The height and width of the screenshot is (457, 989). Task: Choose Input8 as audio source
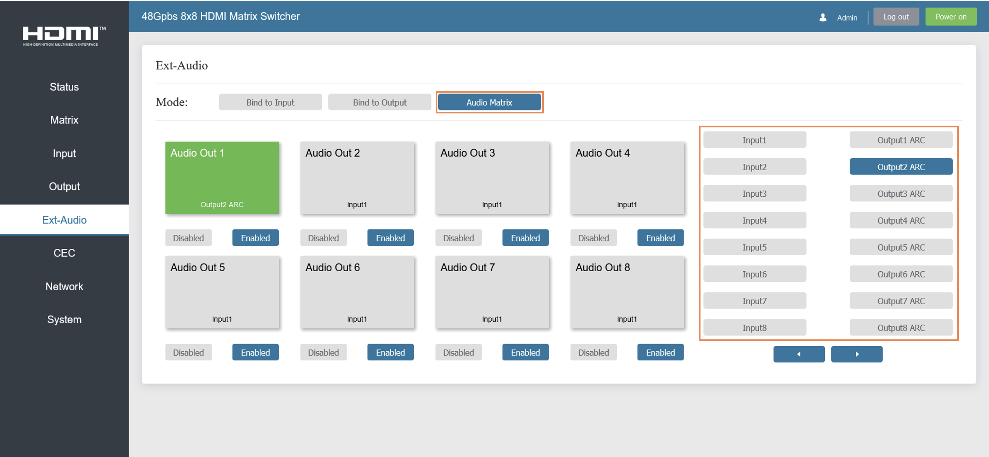click(755, 328)
